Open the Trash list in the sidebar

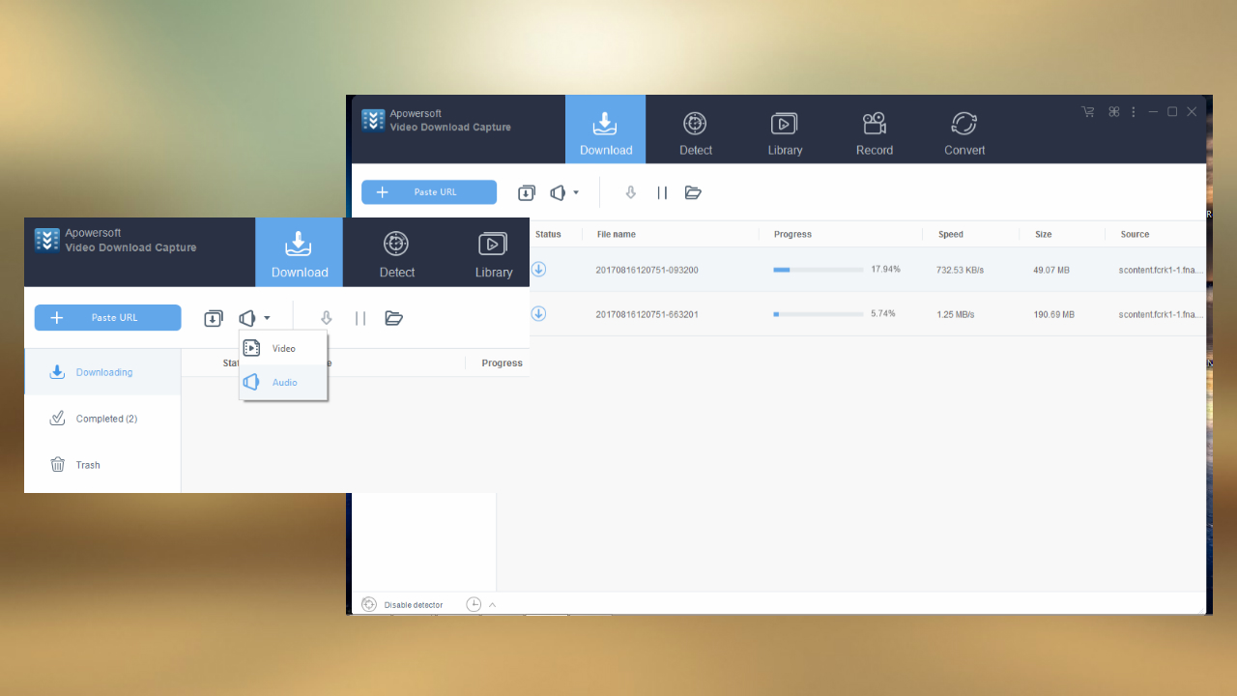(x=102, y=465)
